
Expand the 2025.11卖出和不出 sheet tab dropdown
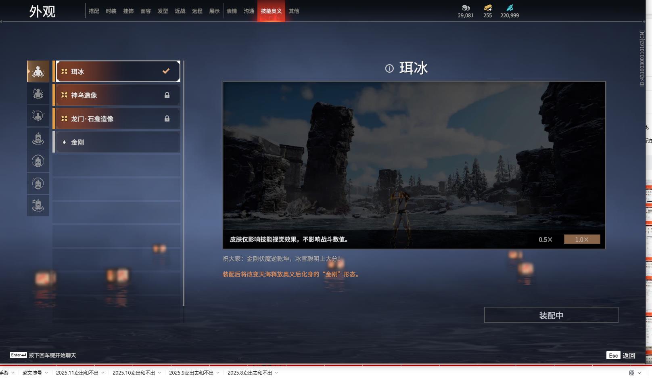103,373
